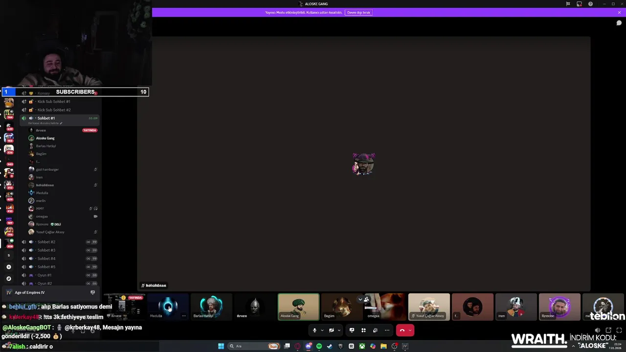Select the Barlas Hatäyi participant tile
Image resolution: width=626 pixels, height=352 pixels.
(x=211, y=307)
